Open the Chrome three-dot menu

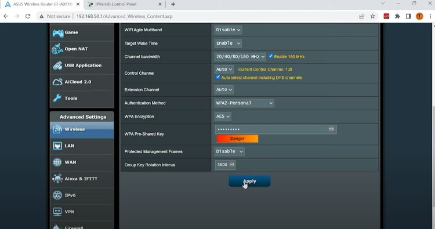tap(430, 16)
